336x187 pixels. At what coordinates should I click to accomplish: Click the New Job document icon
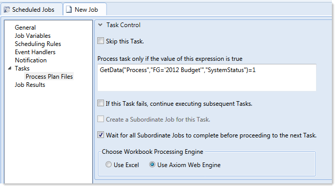[x=69, y=10]
